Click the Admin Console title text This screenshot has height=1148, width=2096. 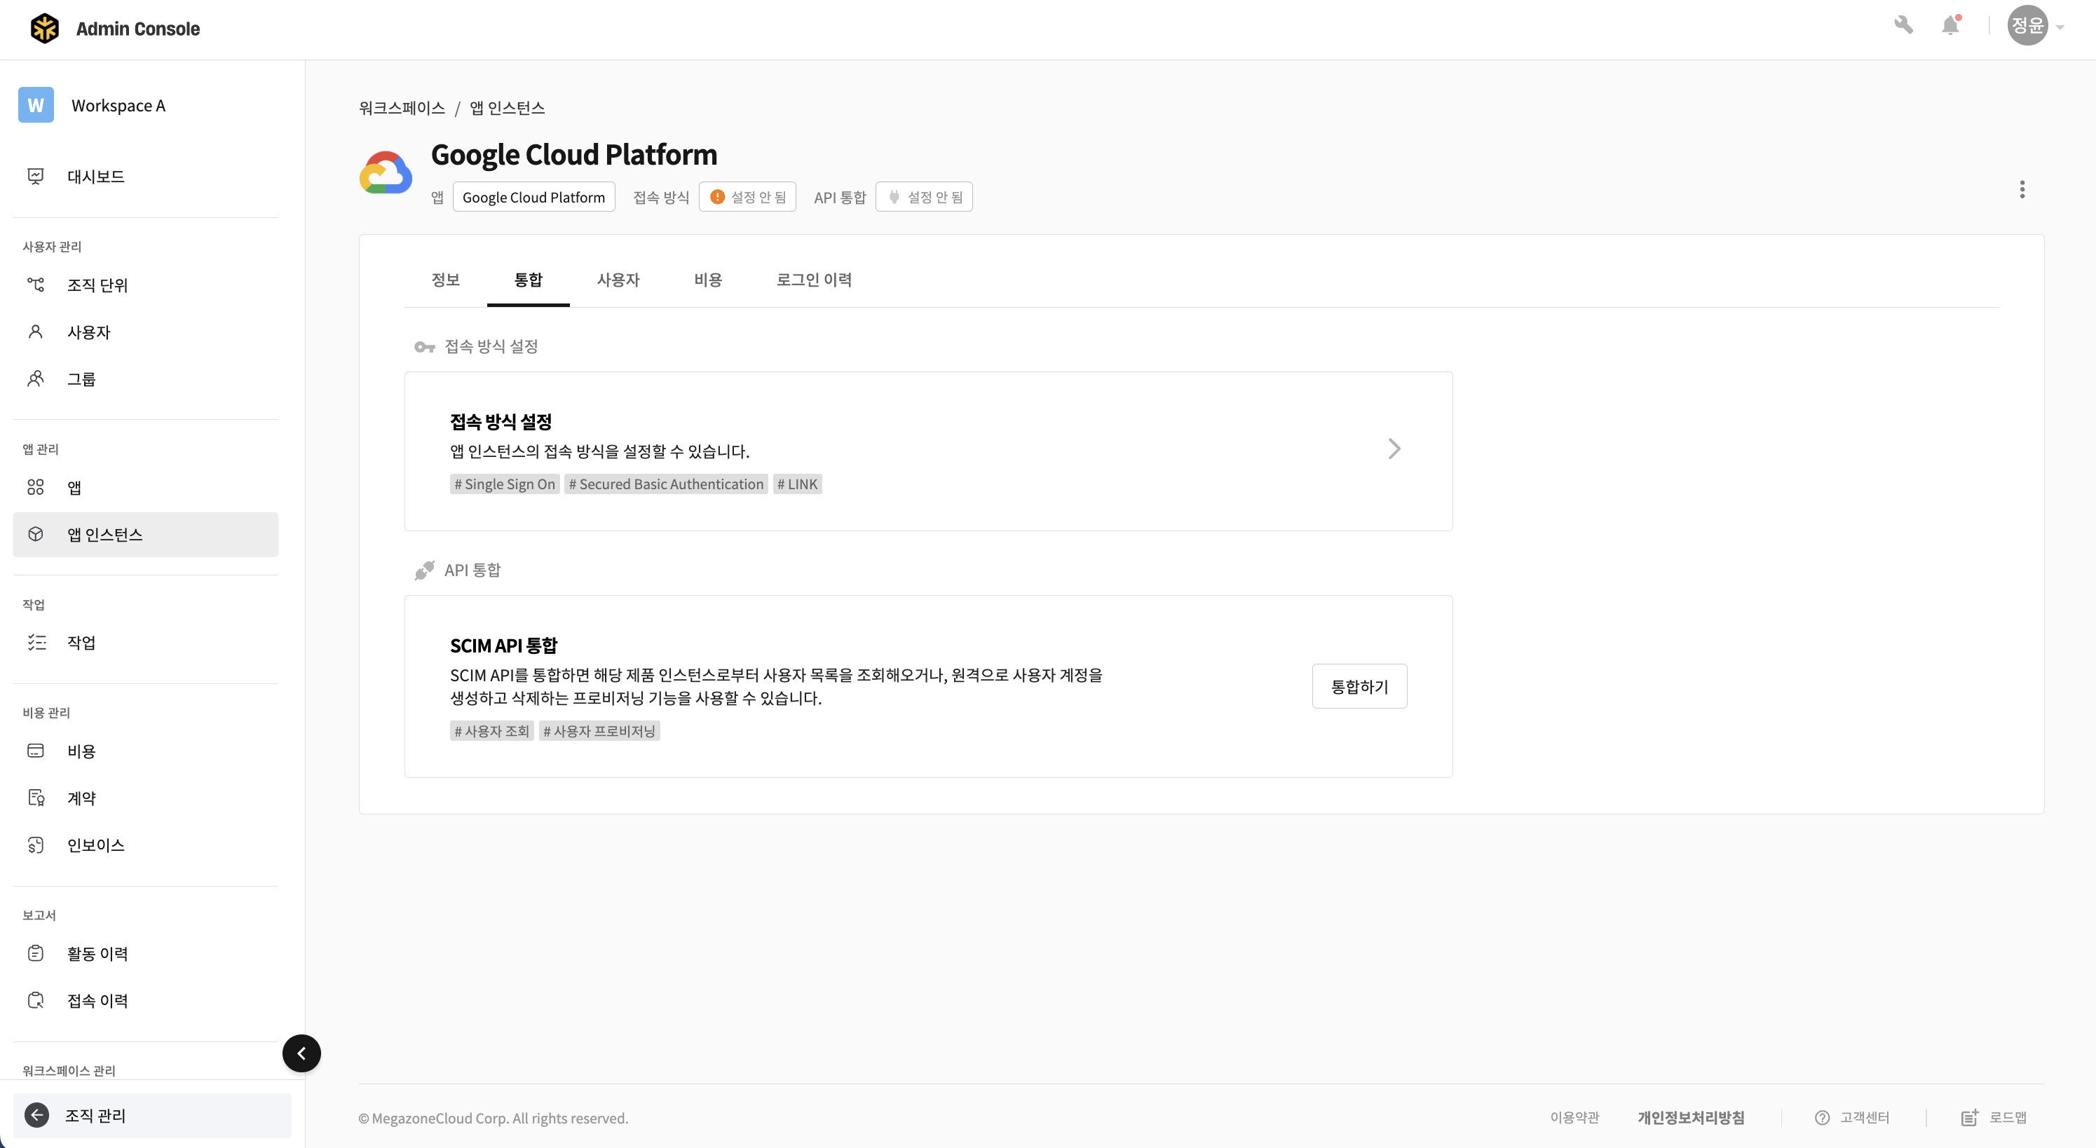(x=137, y=29)
